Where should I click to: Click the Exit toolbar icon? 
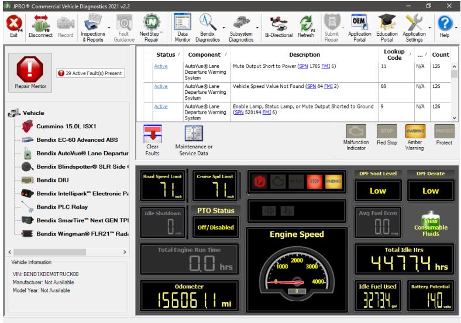pos(14,26)
